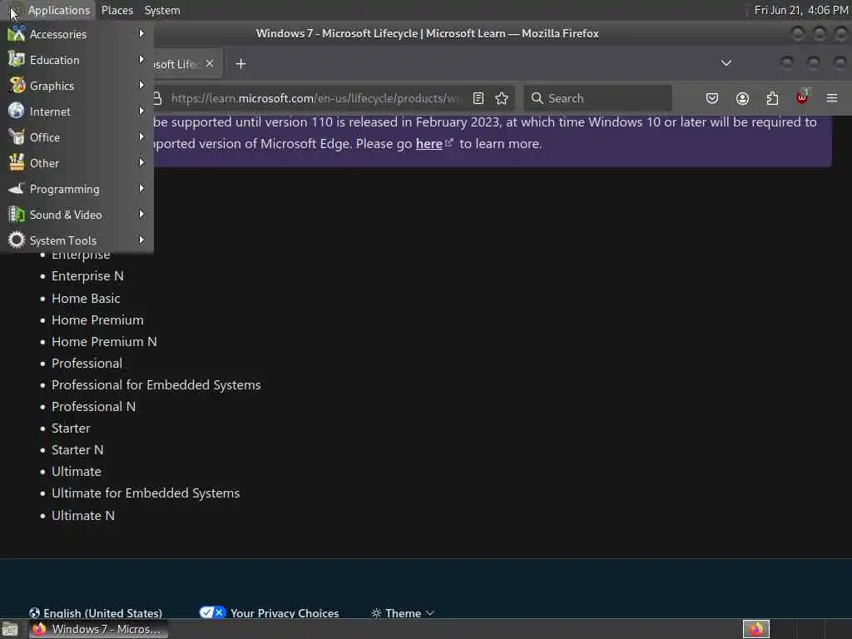Click the Sound & Video icon

click(x=17, y=214)
